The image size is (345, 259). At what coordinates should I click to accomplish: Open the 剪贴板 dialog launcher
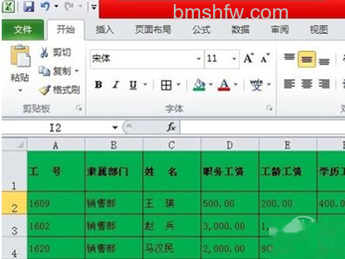[x=79, y=108]
